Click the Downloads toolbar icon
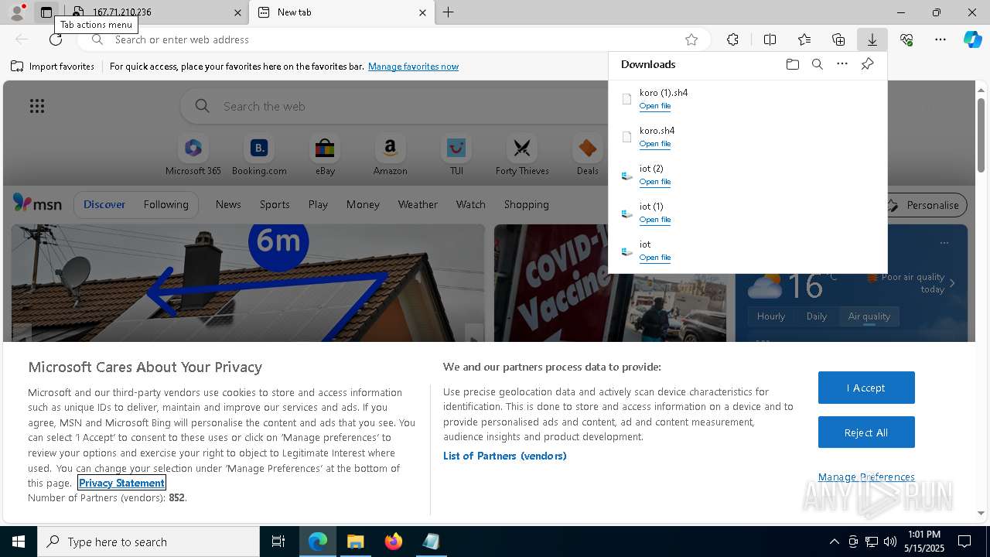Image resolution: width=990 pixels, height=557 pixels. pyautogui.click(x=872, y=39)
